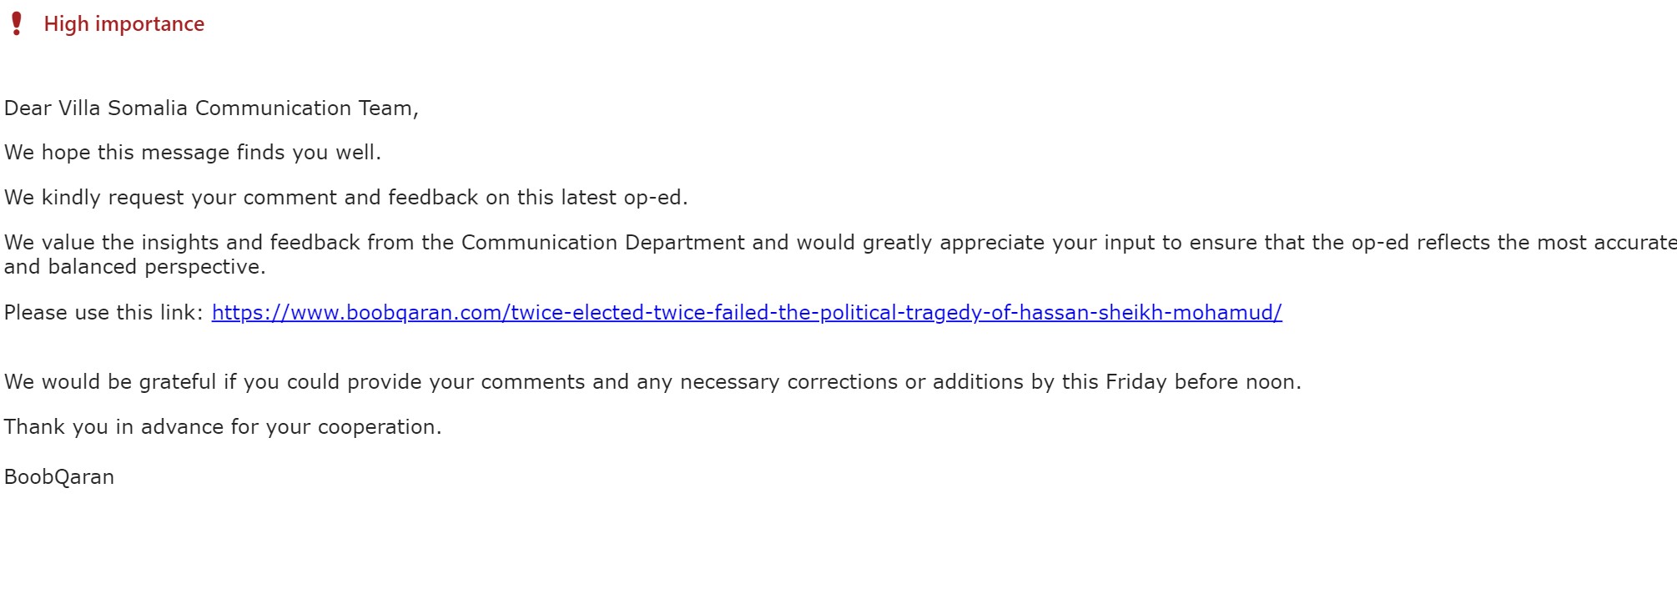The image size is (1677, 594).
Task: Open the boobqaran.com op-ed hyperlink
Action: point(747,313)
